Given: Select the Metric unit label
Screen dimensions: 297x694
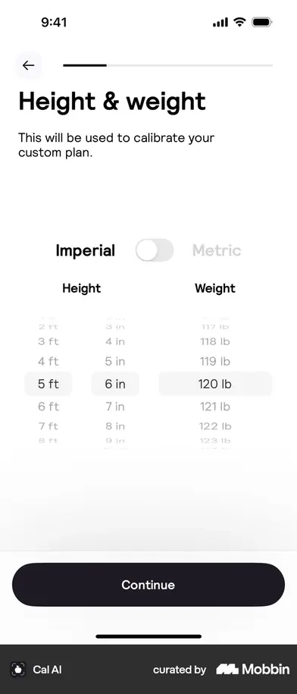Looking at the screenshot, I should click(x=217, y=250).
